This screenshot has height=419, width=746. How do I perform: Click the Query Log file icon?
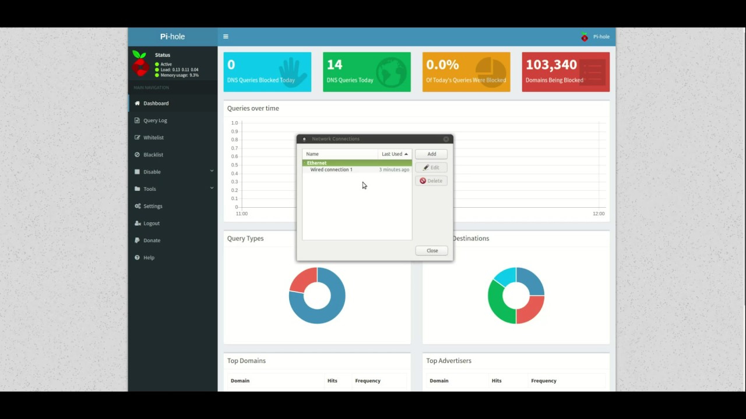[138, 120]
